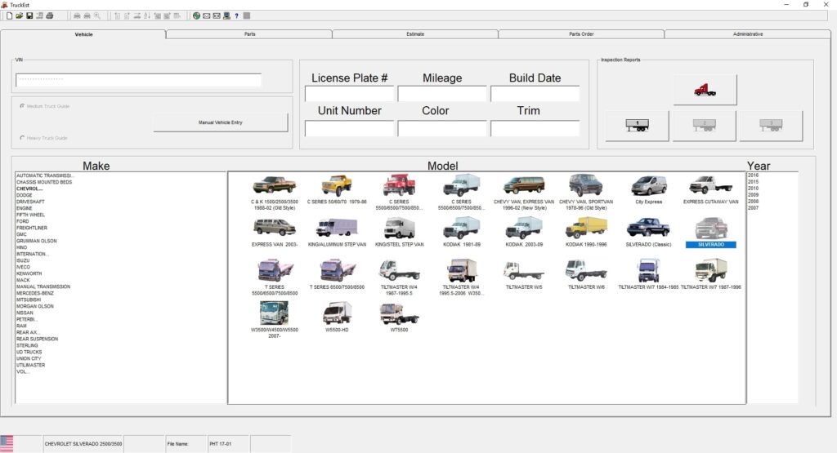Switch to the Parts tab
This screenshot has height=453, width=837.
249,34
